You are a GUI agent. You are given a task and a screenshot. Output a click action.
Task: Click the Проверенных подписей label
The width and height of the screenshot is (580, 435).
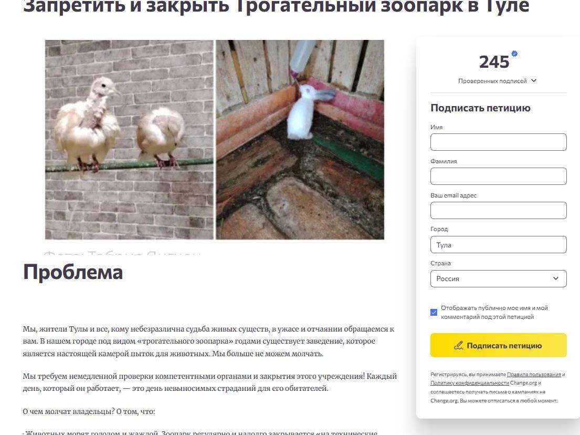492,81
